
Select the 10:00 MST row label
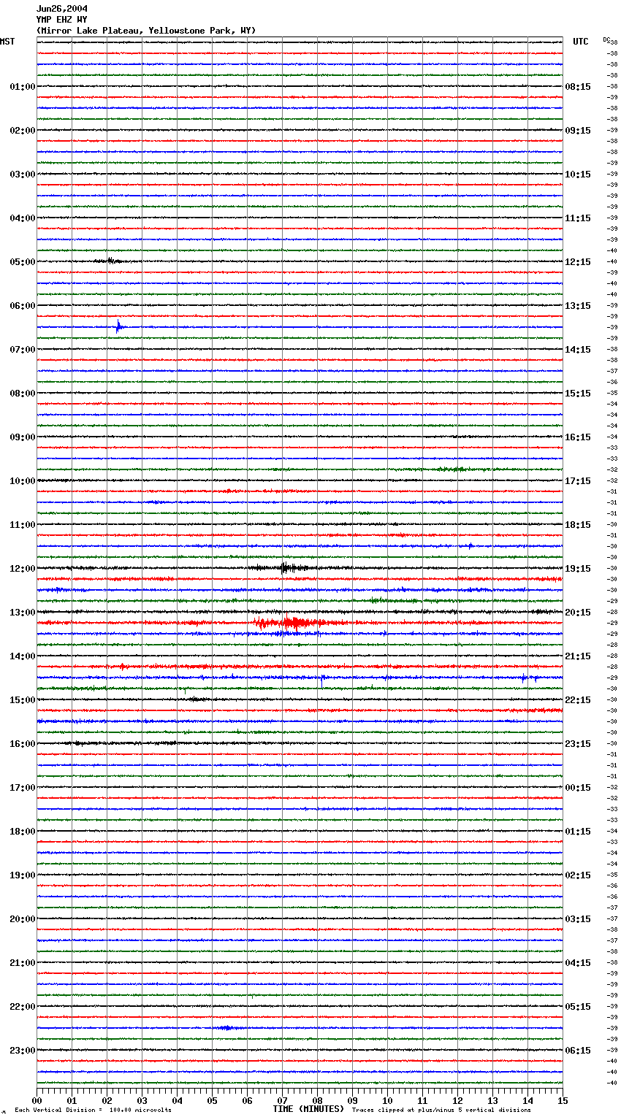pyautogui.click(x=23, y=481)
